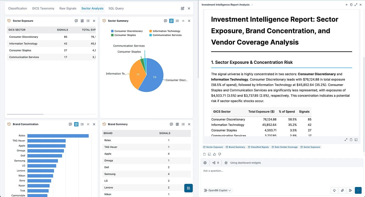
Task: Open the GICS Taxonomy tab
Action: [x=43, y=8]
